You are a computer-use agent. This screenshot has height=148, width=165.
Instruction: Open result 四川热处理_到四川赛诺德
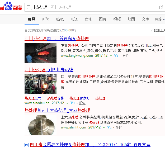click(49, 70)
